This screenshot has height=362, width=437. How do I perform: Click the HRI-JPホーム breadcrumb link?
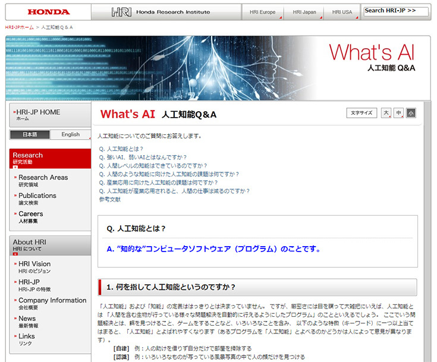click(x=19, y=28)
